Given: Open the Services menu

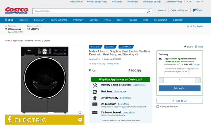Looking at the screenshot, I should [x=94, y=20].
